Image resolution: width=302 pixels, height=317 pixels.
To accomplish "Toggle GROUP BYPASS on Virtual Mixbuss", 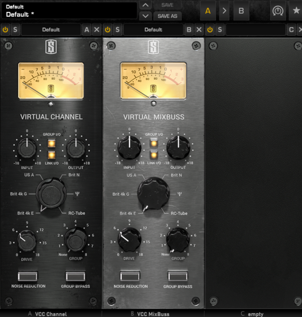I will pyautogui.click(x=178, y=276).
